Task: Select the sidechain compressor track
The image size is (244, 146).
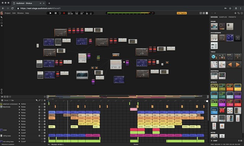Action: [x=10, y=104]
